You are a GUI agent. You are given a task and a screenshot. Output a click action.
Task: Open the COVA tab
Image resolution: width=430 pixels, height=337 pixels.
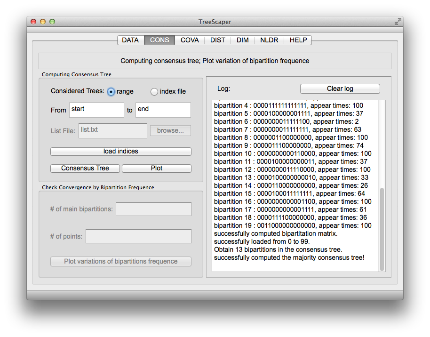pyautogui.click(x=190, y=40)
